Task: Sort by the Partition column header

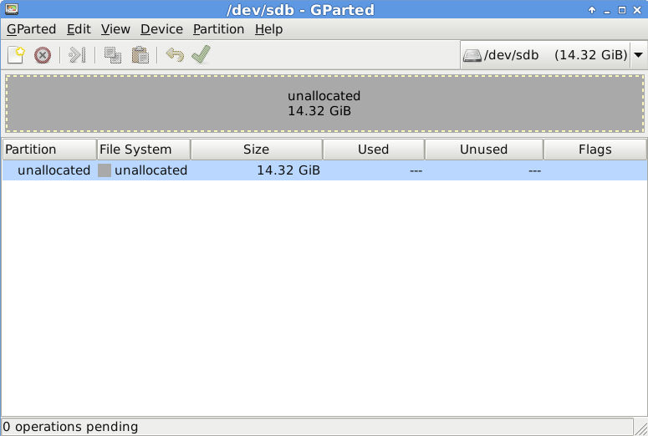Action: (49, 150)
